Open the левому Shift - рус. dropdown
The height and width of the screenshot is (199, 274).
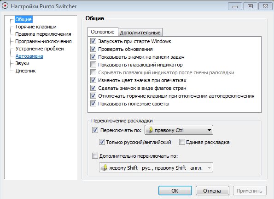(156, 167)
